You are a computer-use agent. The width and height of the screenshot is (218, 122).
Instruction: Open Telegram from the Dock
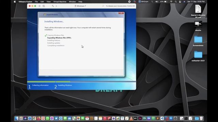pos(61,118)
